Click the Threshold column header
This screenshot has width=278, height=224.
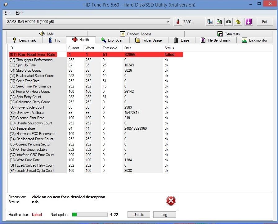[111, 48]
